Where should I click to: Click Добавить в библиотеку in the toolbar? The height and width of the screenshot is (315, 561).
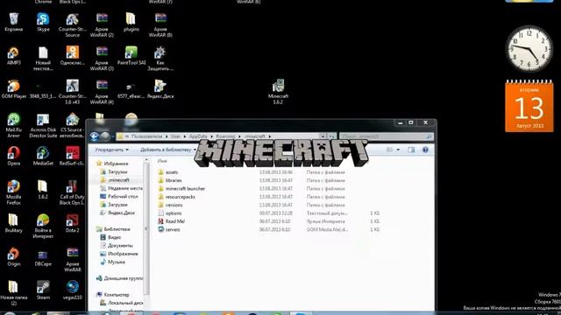pyautogui.click(x=168, y=150)
